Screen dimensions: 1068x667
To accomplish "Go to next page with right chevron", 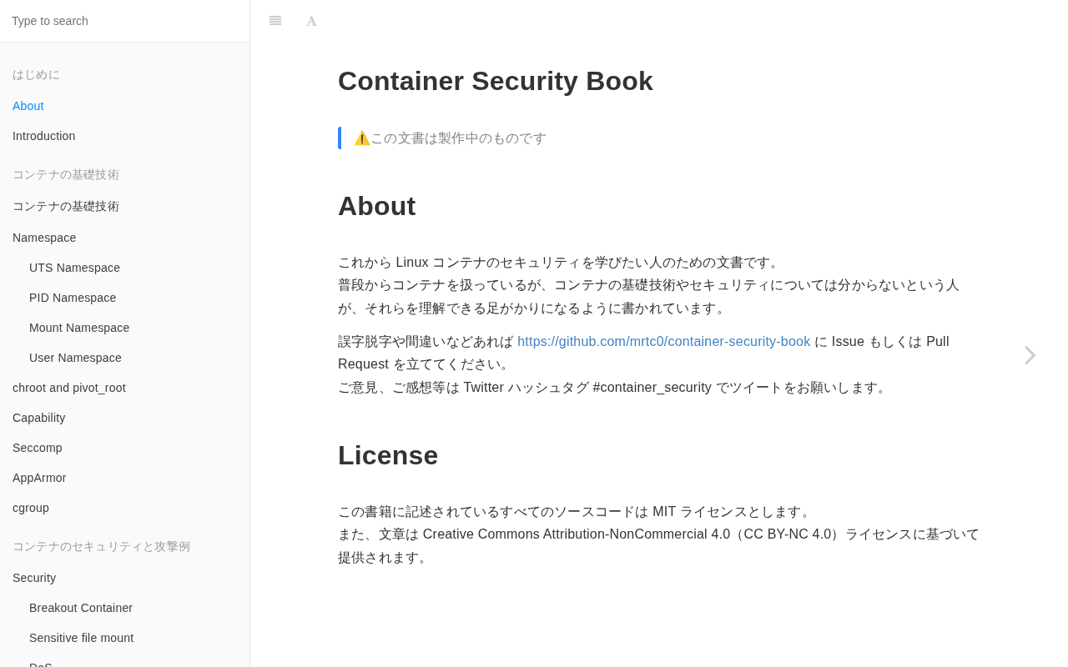I will (x=1030, y=355).
